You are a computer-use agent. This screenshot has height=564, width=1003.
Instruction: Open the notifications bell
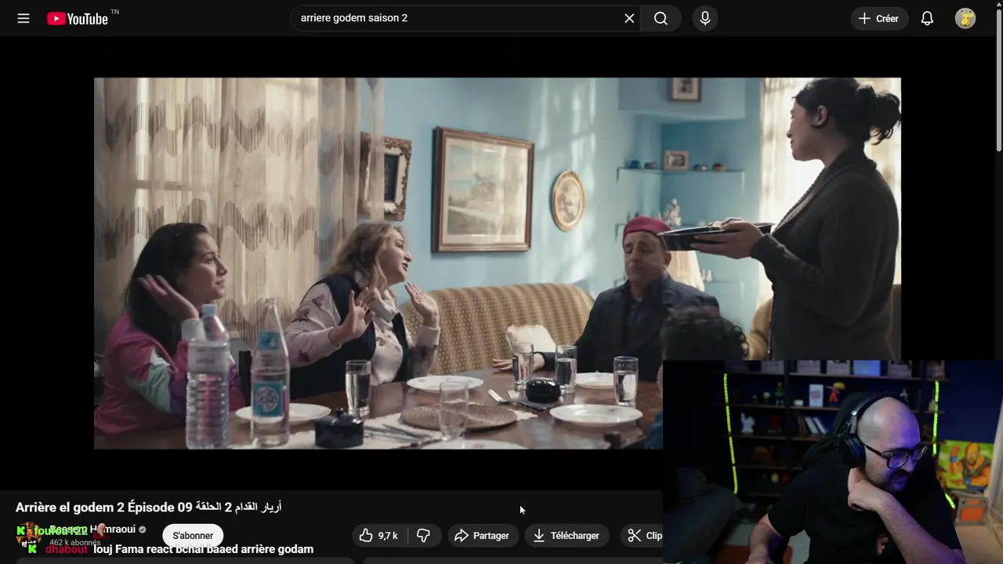click(x=927, y=18)
